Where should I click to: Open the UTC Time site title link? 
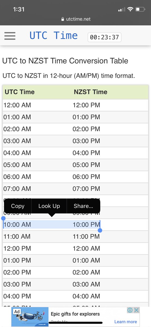click(x=53, y=36)
